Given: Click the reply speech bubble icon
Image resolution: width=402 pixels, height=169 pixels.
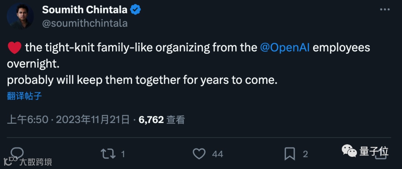Looking at the screenshot, I should point(16,153).
